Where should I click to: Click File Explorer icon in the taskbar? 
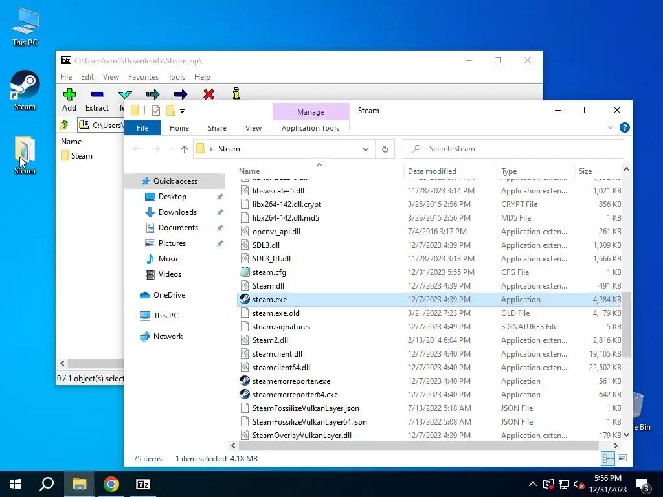coord(79,484)
